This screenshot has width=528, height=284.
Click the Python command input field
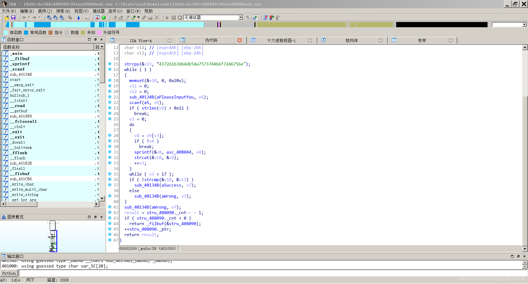coord(273,273)
